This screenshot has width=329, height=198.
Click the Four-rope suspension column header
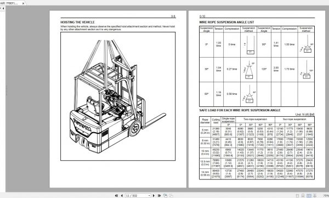pyautogui.click(x=294, y=119)
